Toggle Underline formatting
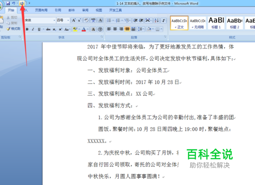 point(39,30)
